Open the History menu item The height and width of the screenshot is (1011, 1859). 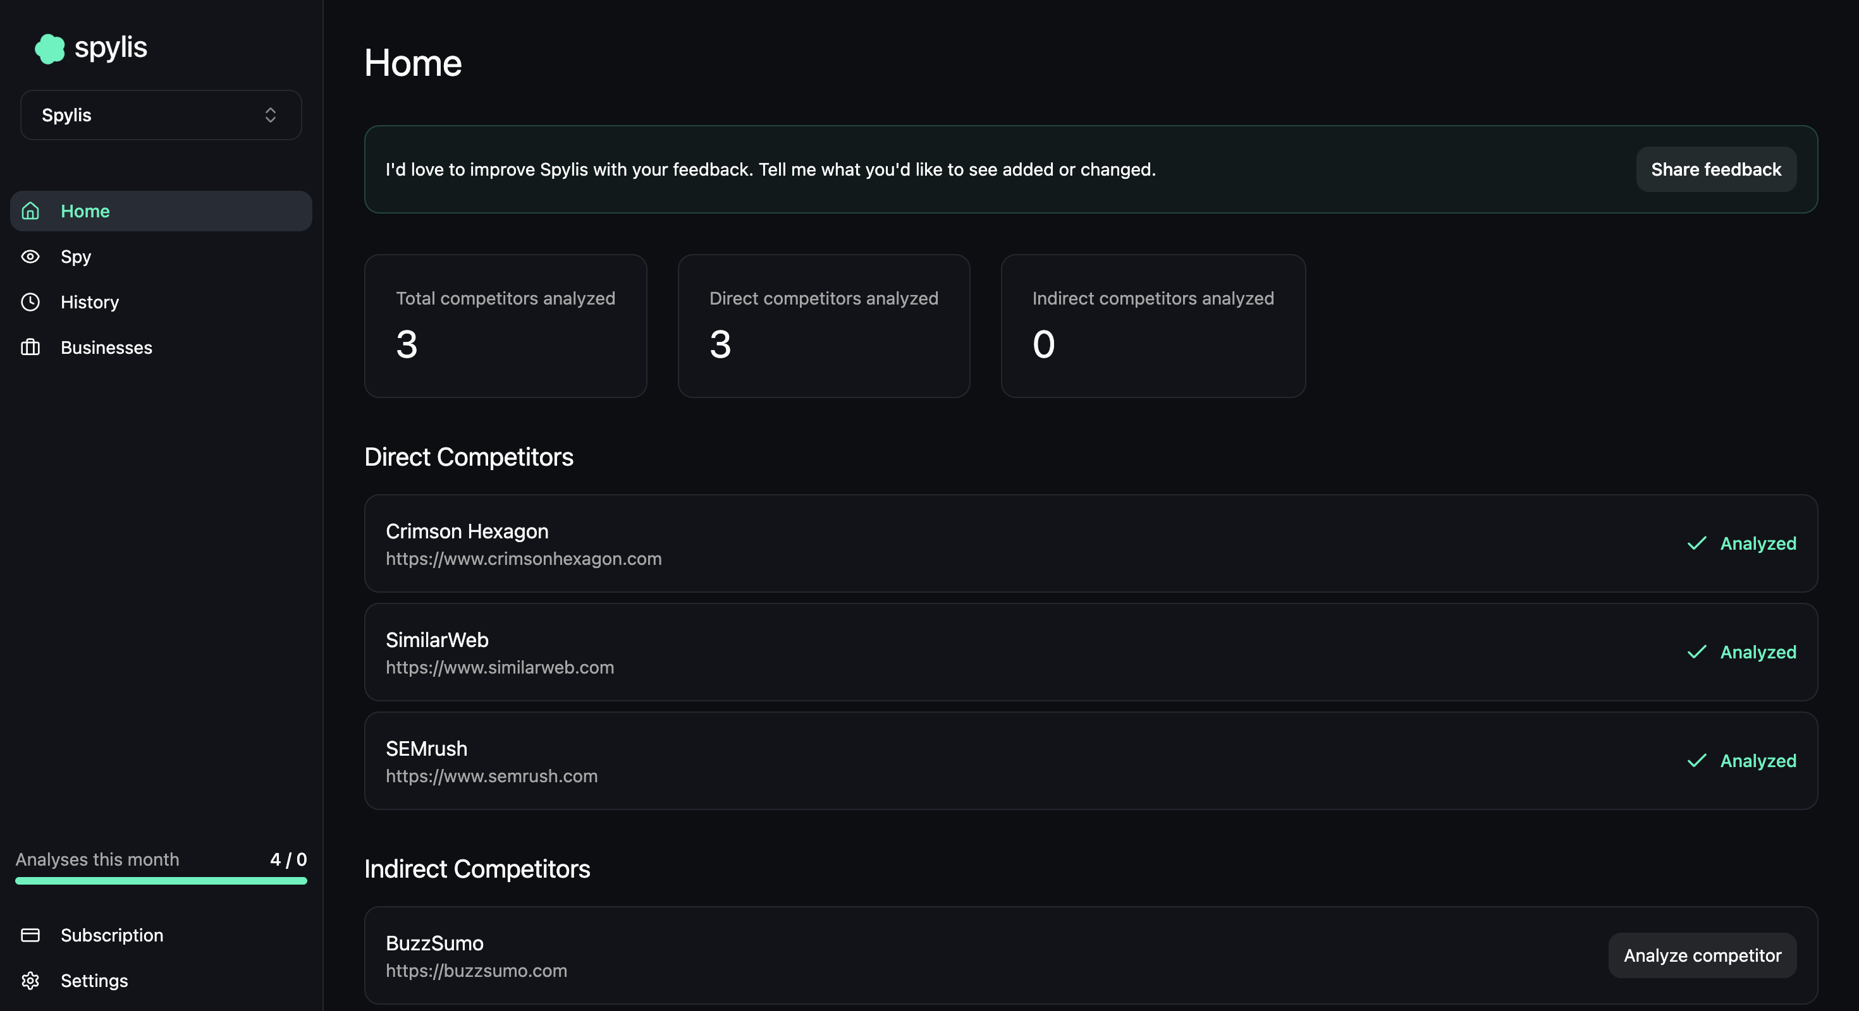90,302
